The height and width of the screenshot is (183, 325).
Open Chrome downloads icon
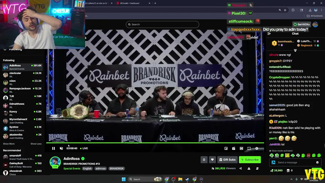pos(310,10)
